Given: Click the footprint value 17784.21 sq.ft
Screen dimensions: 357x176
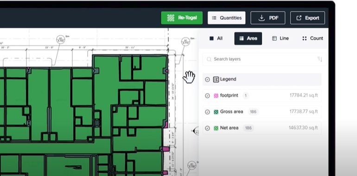Looking at the screenshot, I should [x=304, y=95].
